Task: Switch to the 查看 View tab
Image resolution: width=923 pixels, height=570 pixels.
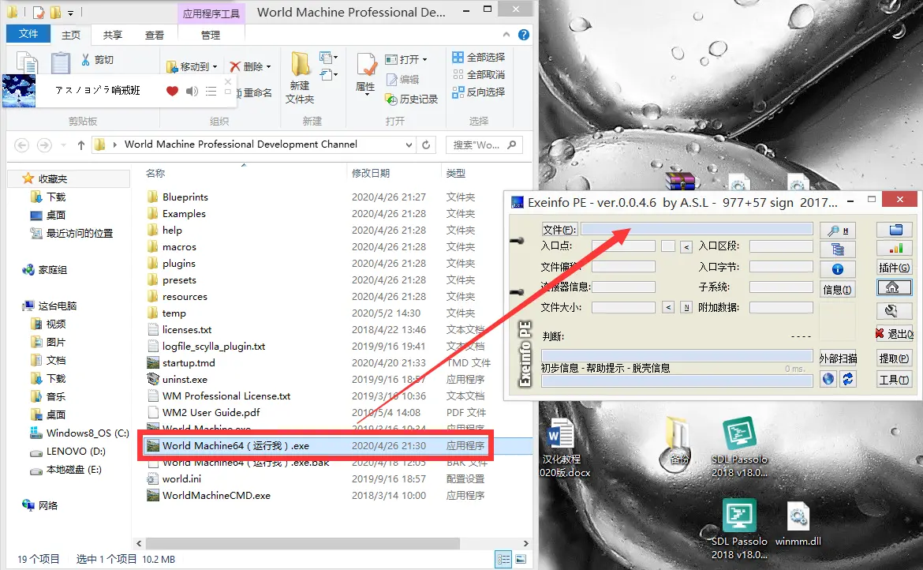Action: [154, 36]
